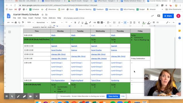Screen dimensions: 183x103
Task: Click the blue Share button
Action: coord(168,16)
